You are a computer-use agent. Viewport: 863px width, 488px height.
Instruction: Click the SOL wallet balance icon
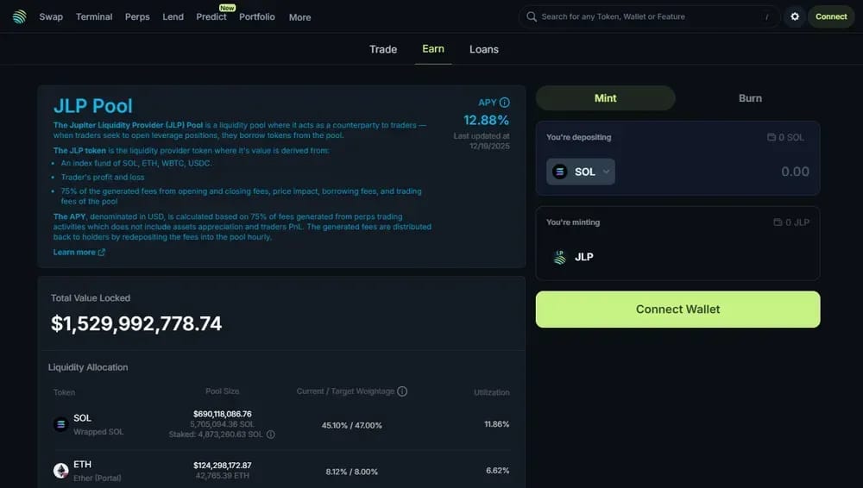771,137
